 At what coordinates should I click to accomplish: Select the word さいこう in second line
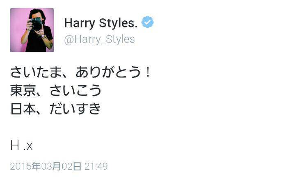pyautogui.click(x=75, y=90)
